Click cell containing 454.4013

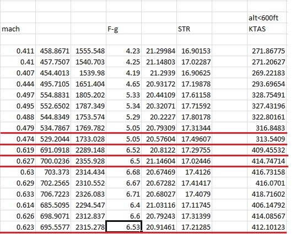53,73
